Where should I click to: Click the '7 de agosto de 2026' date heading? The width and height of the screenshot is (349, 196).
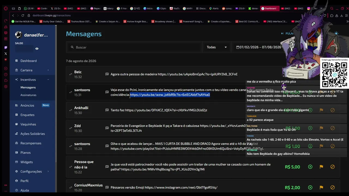click(81, 61)
